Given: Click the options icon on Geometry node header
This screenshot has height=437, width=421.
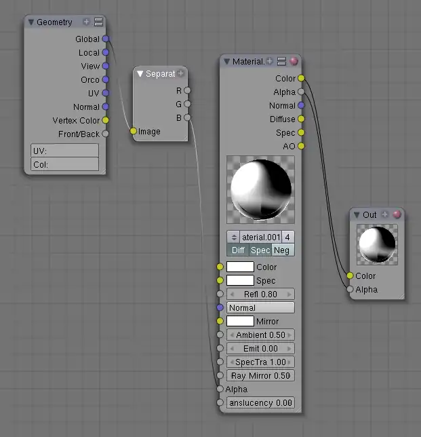Looking at the screenshot, I should (x=98, y=22).
